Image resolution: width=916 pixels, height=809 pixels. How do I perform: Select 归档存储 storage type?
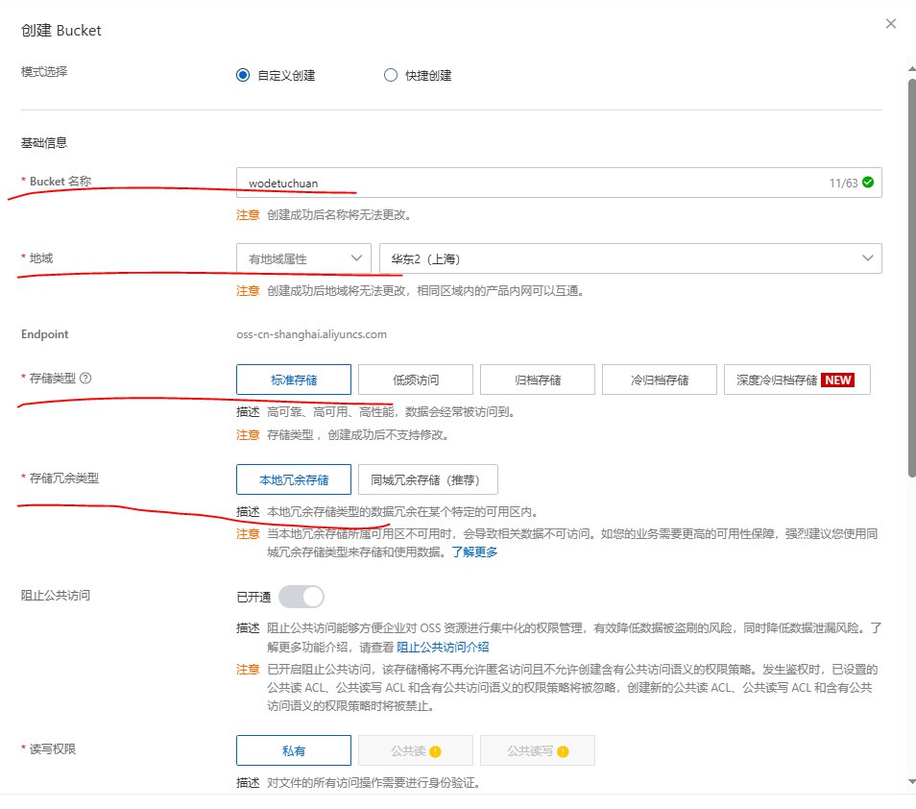[538, 380]
